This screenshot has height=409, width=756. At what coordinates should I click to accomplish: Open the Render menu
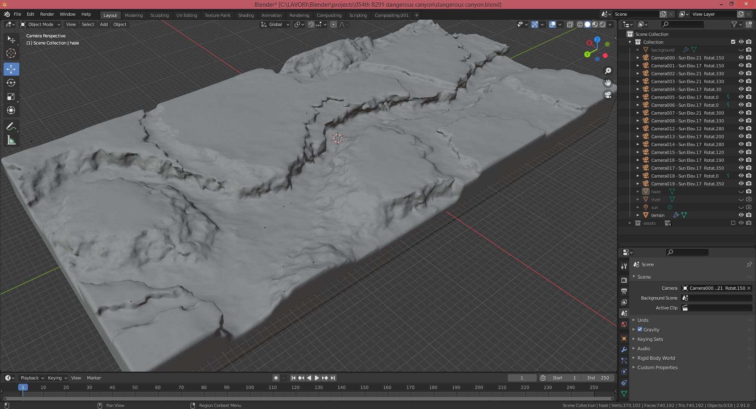click(x=47, y=14)
